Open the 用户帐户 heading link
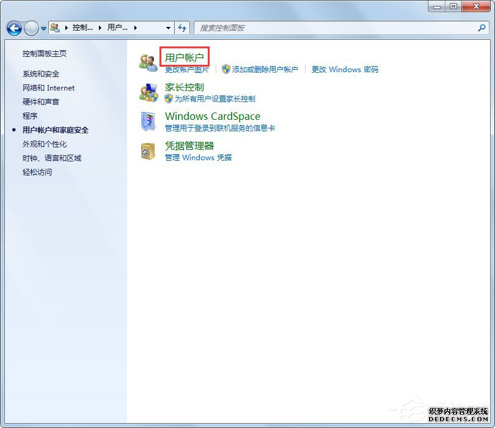This screenshot has width=495, height=428. [x=185, y=57]
